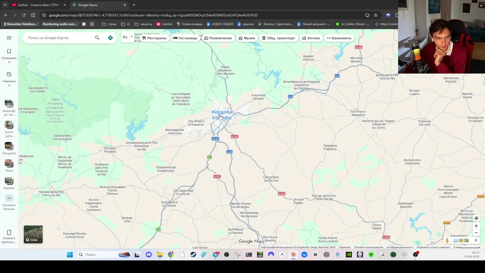Click the Кордоба Cordoba city label
Image resolution: width=485 pixels, height=273 pixels.
pos(222,115)
